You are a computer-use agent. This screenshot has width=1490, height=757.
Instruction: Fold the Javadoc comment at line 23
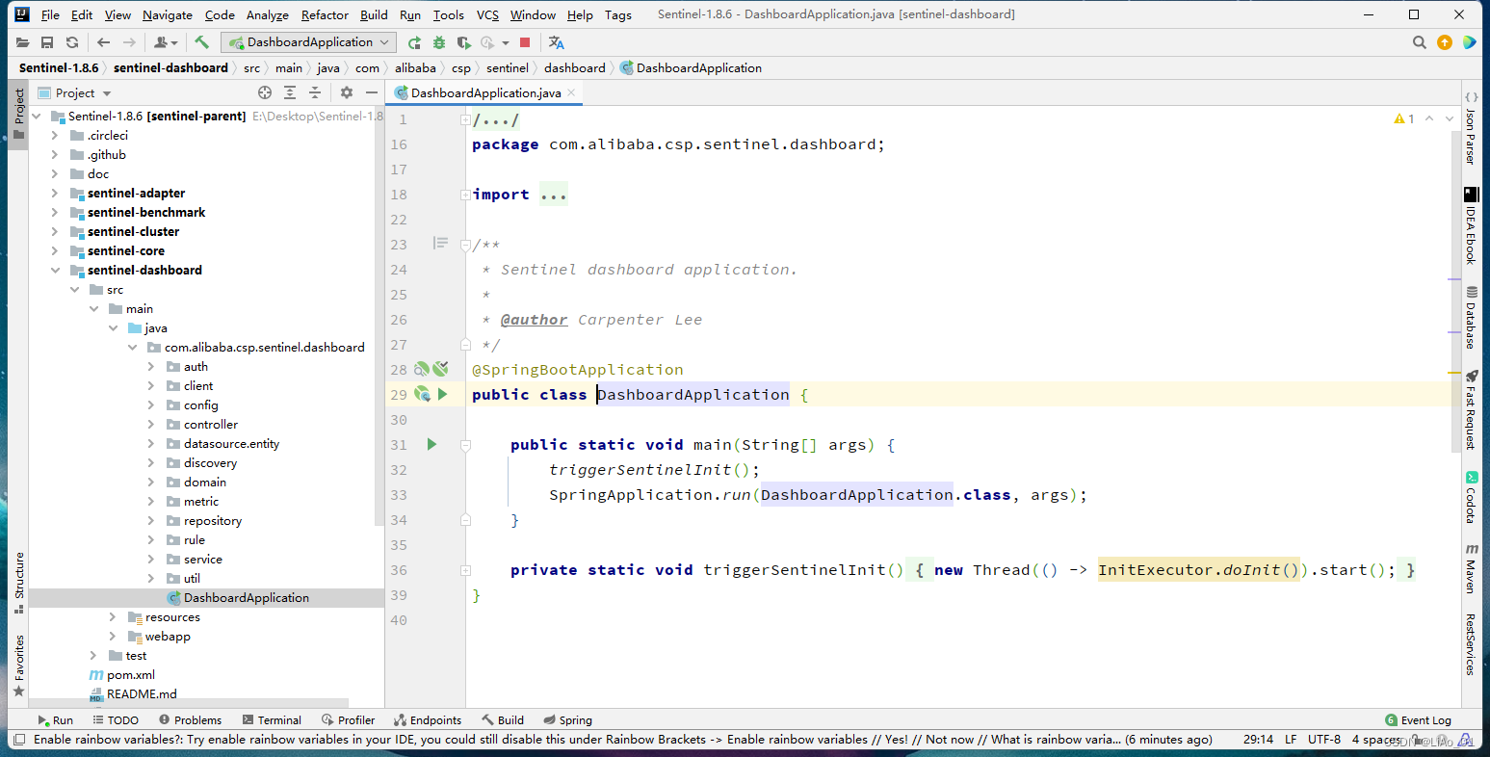pos(465,245)
